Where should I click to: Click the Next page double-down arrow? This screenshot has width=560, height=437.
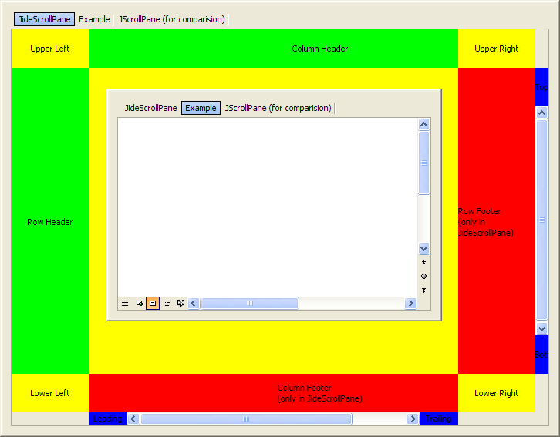click(x=424, y=291)
